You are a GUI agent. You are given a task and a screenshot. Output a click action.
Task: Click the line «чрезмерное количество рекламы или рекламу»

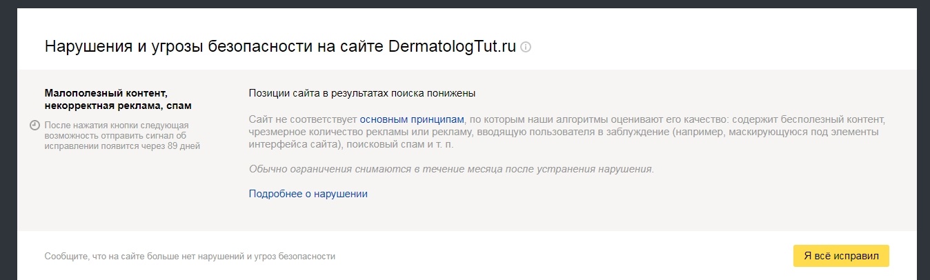[361, 132]
